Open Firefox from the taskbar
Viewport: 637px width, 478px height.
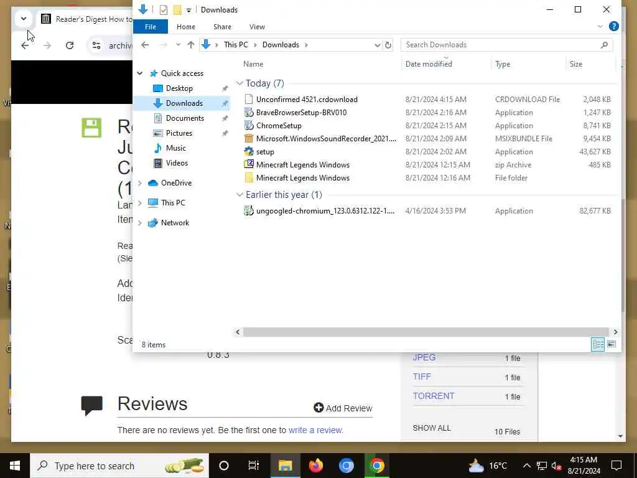[x=315, y=466]
